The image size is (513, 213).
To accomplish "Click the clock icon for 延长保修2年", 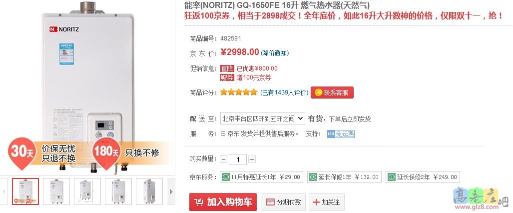I will 392,177.
